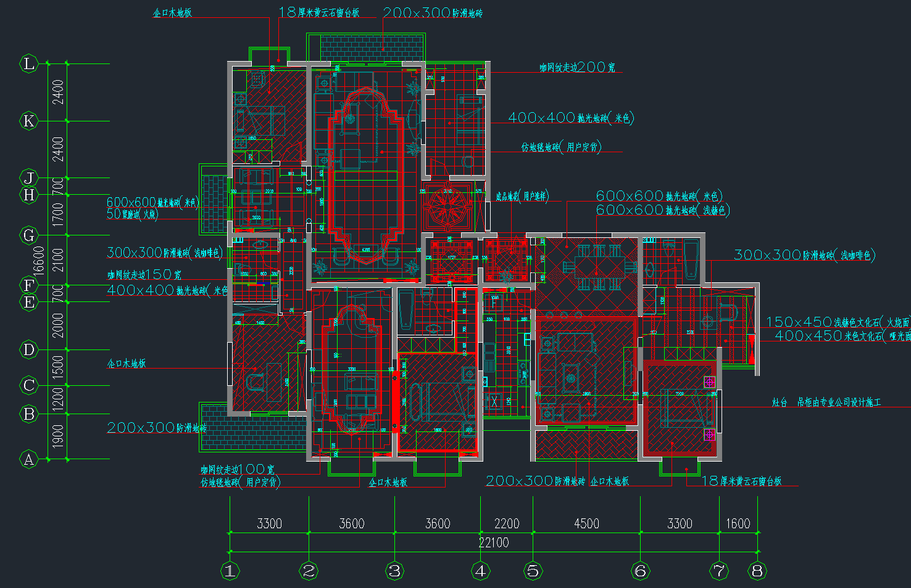Screen dimensions: 911x588
Task: Click grid axis bubble L
Action: click(28, 63)
